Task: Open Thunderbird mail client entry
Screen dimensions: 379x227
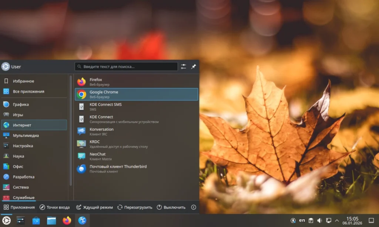Action: [136, 169]
